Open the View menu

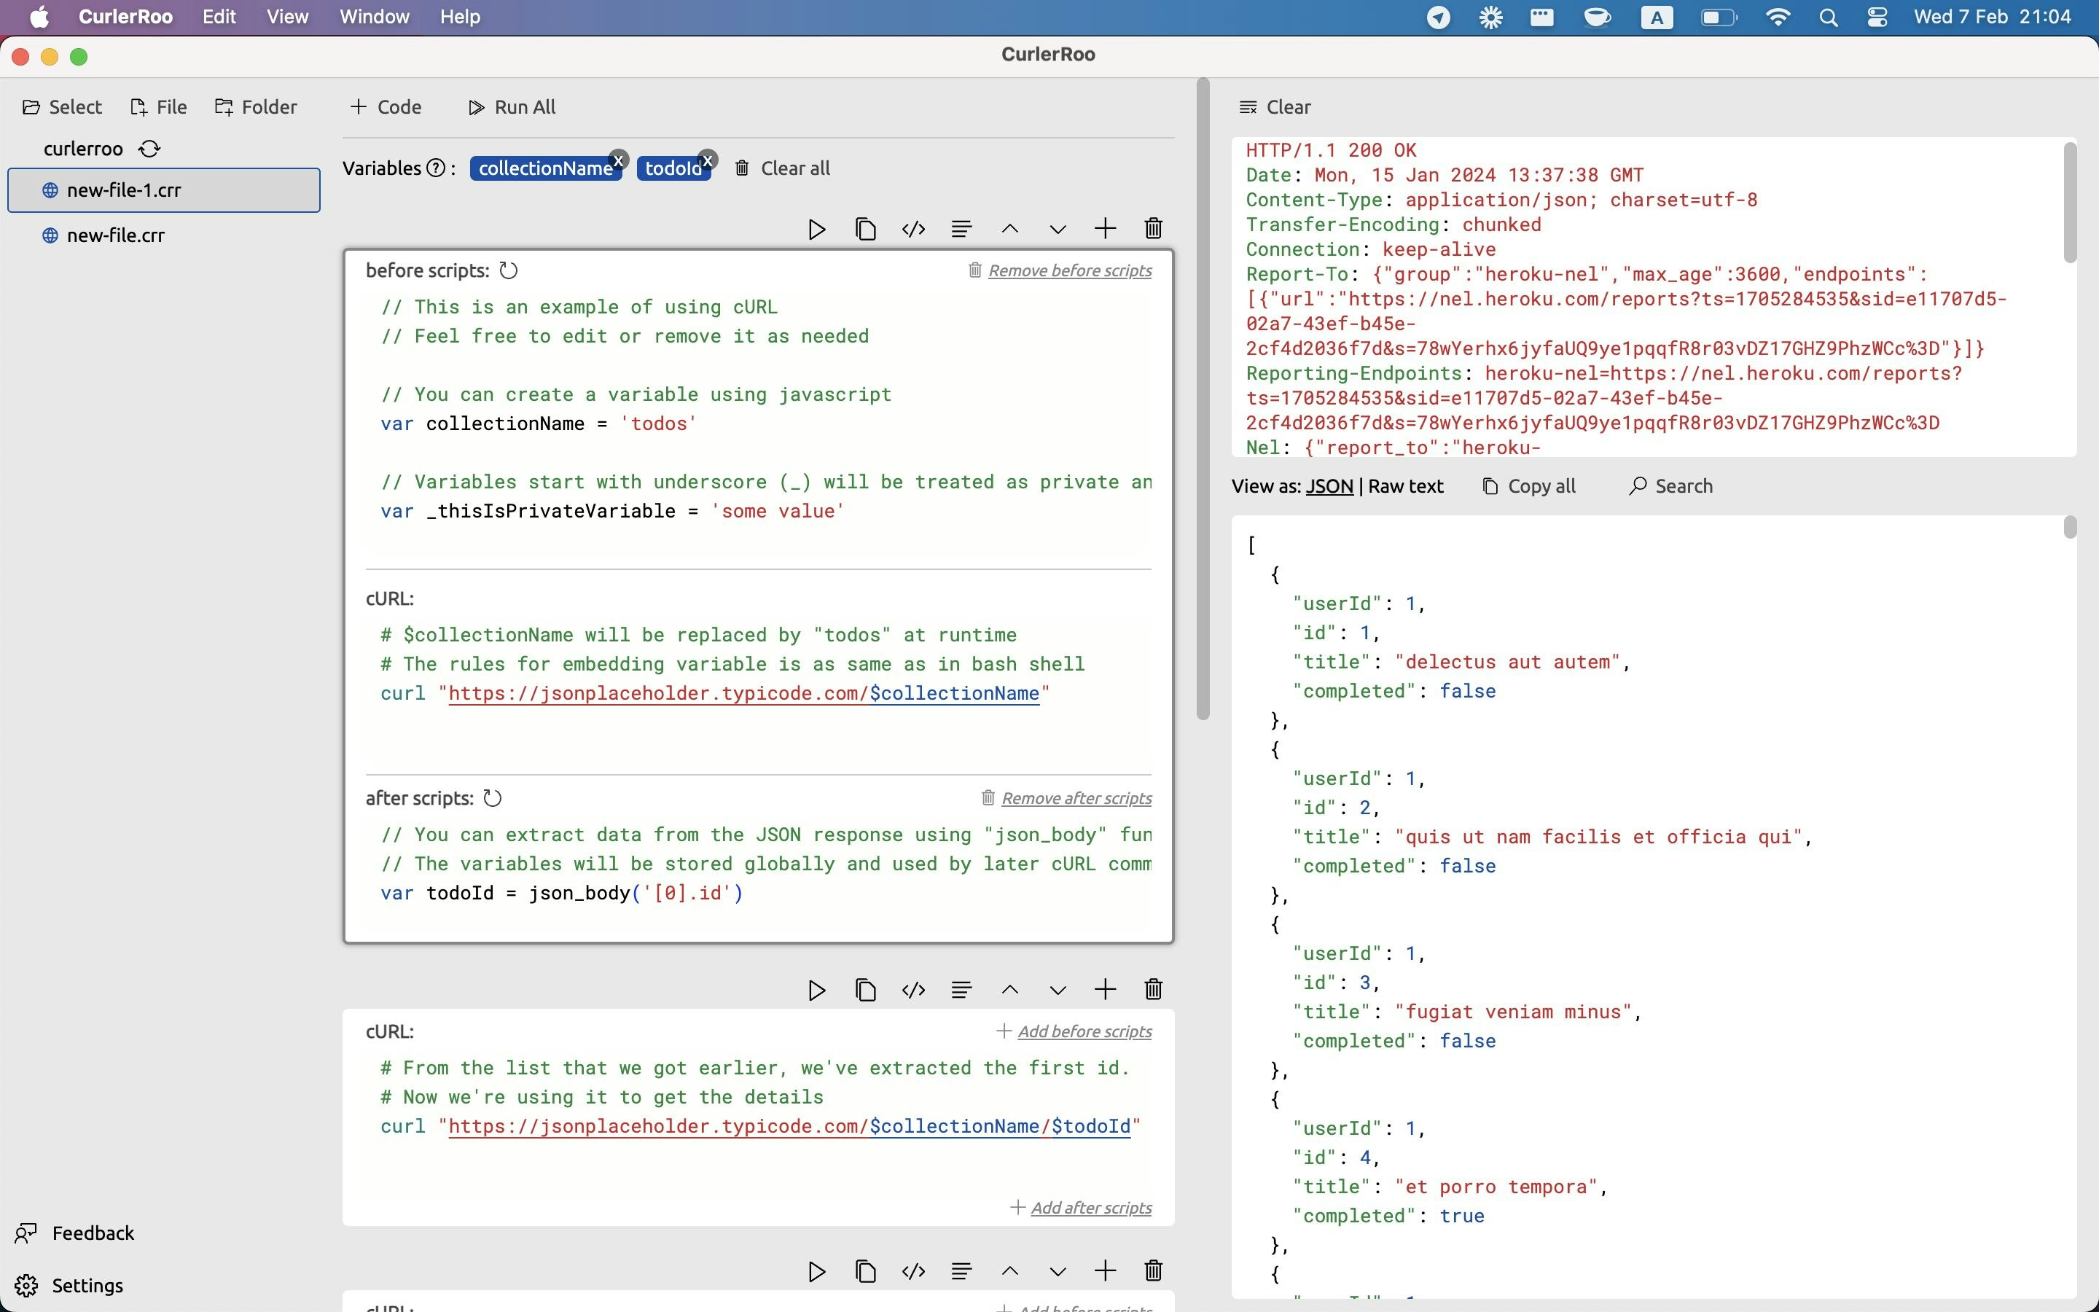tap(287, 17)
